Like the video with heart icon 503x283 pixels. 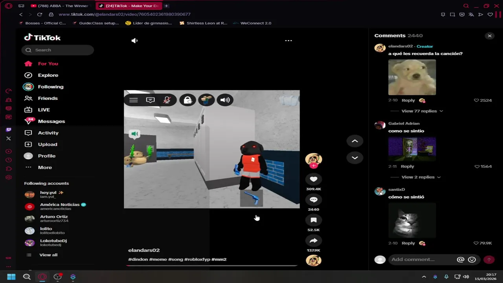pos(314,179)
